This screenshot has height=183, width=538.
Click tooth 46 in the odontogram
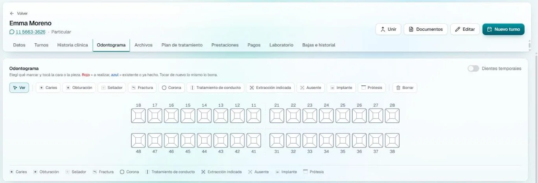click(171, 140)
